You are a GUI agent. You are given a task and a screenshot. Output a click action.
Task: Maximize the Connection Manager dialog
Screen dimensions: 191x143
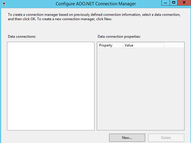(x=174, y=3)
